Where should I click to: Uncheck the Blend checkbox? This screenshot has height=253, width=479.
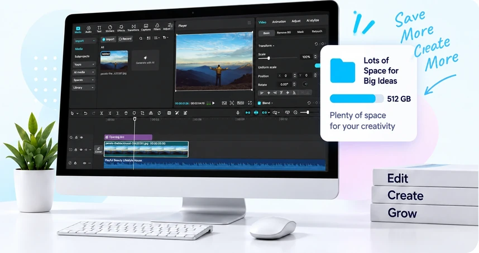260,103
